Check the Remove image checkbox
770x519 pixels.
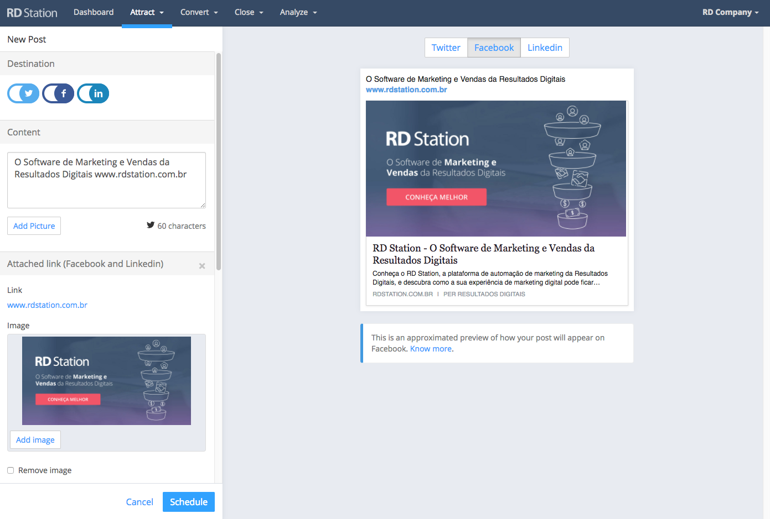click(x=11, y=470)
